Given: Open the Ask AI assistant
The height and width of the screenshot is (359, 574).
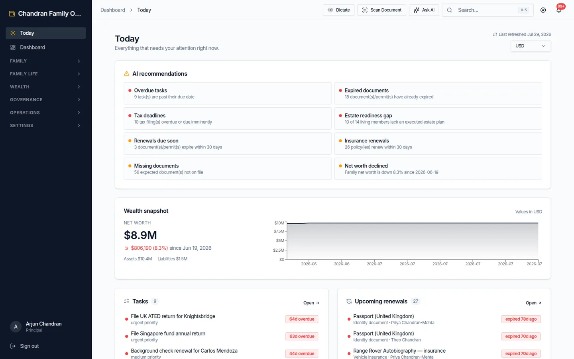Looking at the screenshot, I should click(x=424, y=10).
